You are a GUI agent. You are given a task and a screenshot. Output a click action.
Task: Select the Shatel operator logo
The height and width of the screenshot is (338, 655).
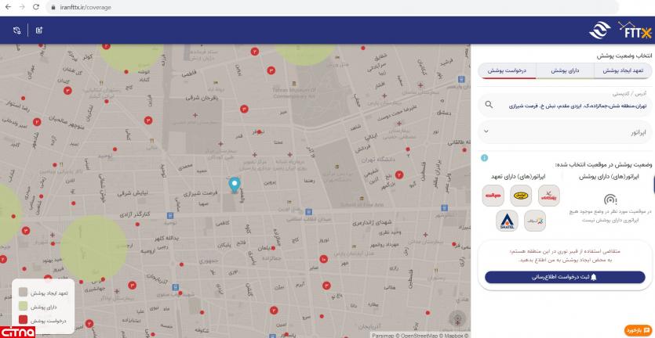click(506, 221)
